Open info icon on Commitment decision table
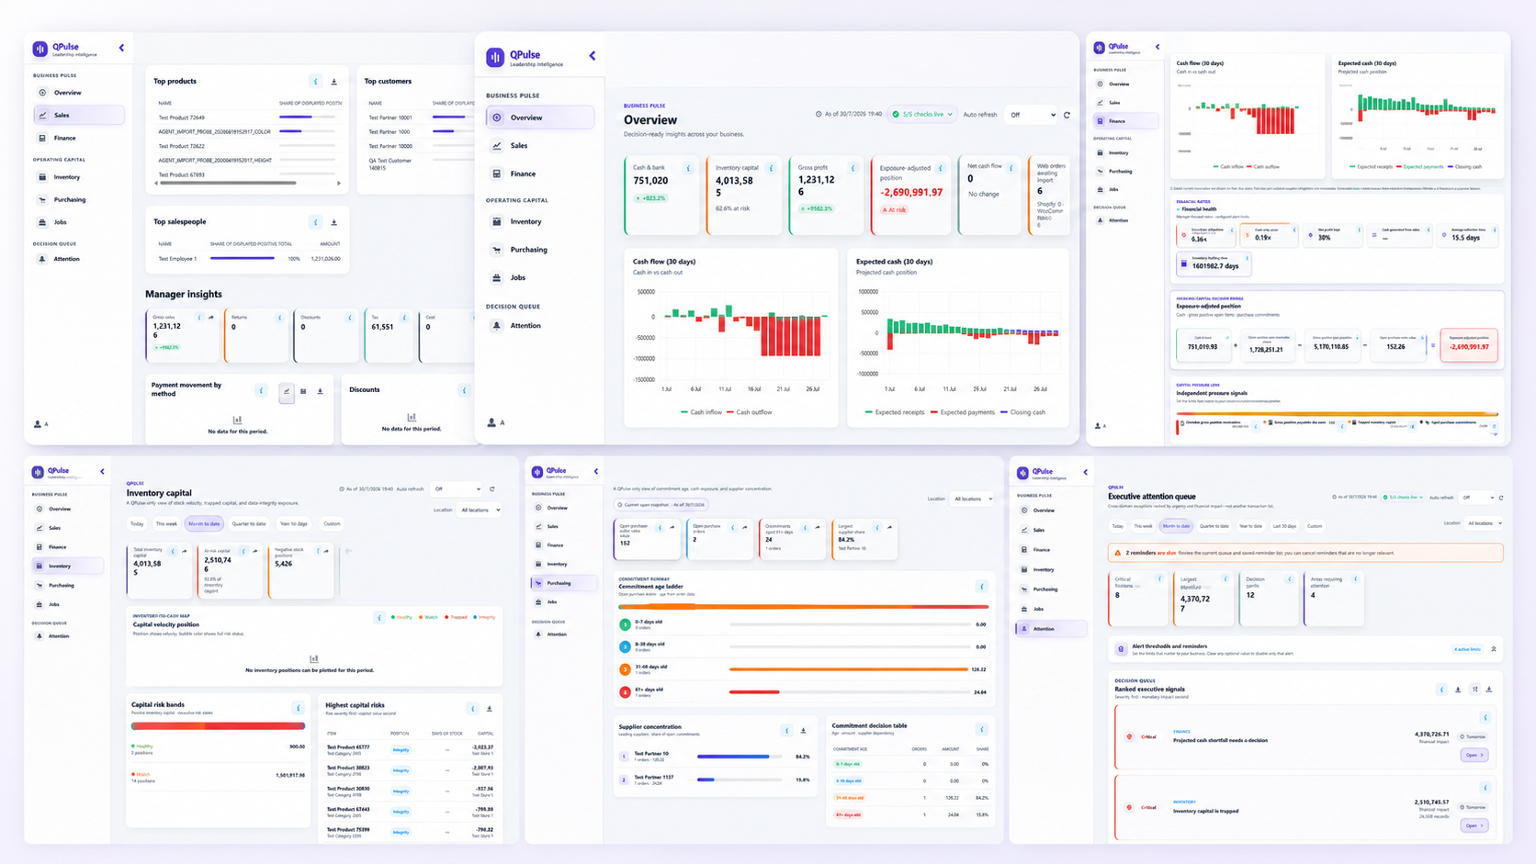Viewport: 1536px width, 864px height. pos(981,730)
